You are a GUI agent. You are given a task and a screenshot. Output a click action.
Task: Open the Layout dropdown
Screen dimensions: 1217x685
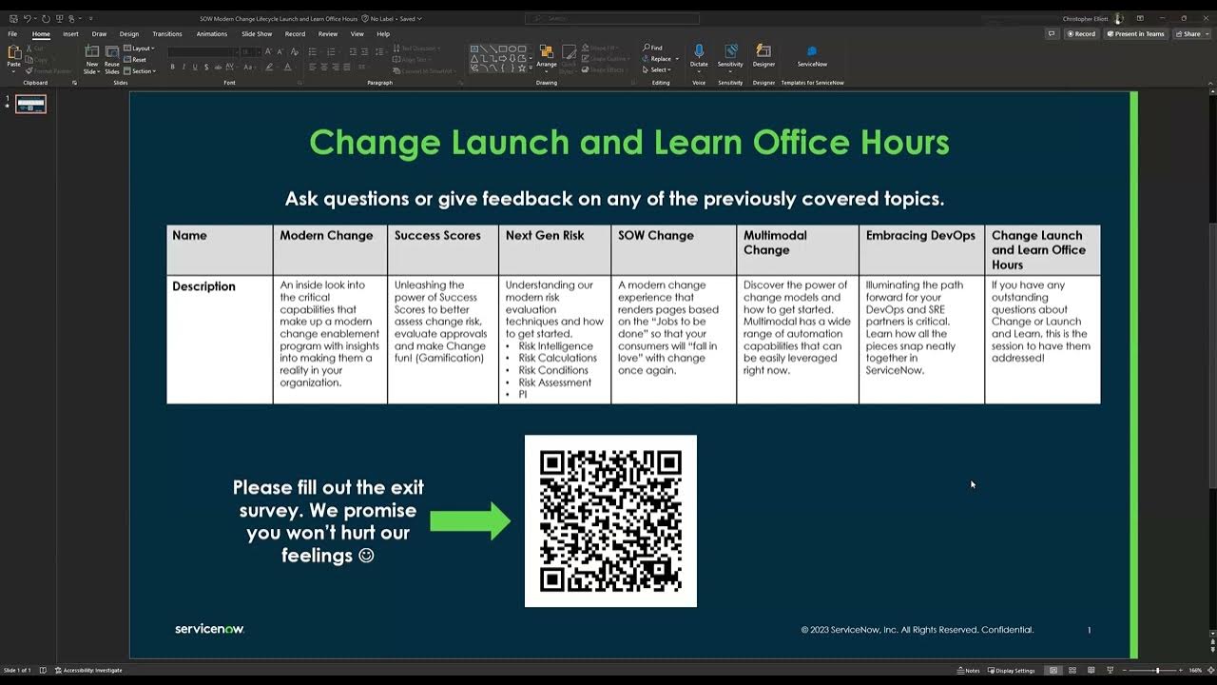click(x=140, y=48)
